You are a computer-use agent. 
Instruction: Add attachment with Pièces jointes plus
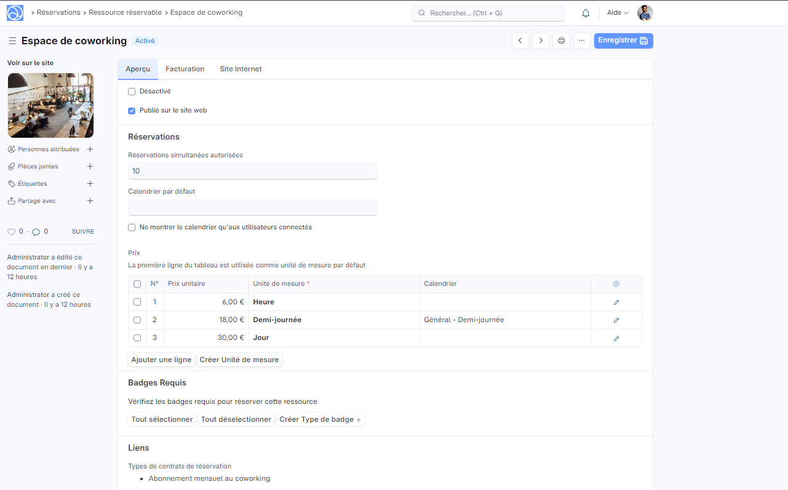pyautogui.click(x=90, y=167)
